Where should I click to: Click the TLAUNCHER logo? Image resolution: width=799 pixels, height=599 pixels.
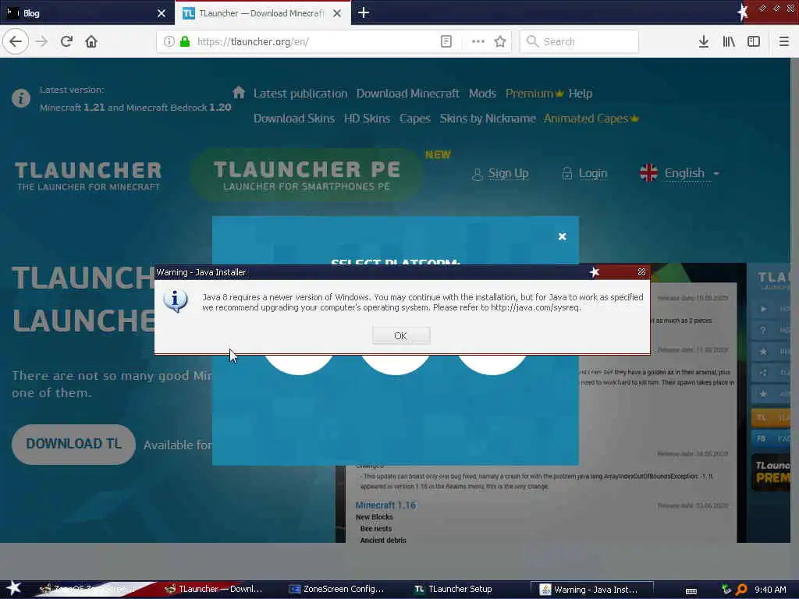tap(88, 175)
